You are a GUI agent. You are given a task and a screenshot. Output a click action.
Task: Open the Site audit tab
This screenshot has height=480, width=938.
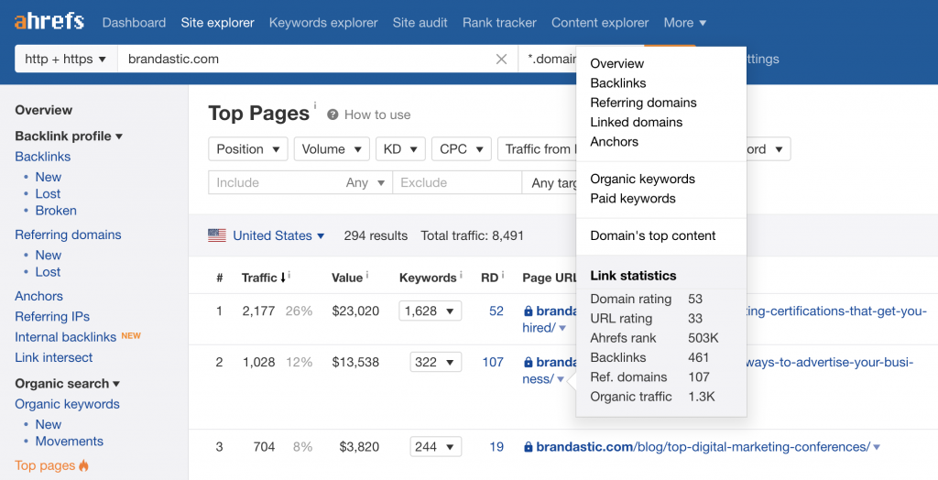(420, 23)
